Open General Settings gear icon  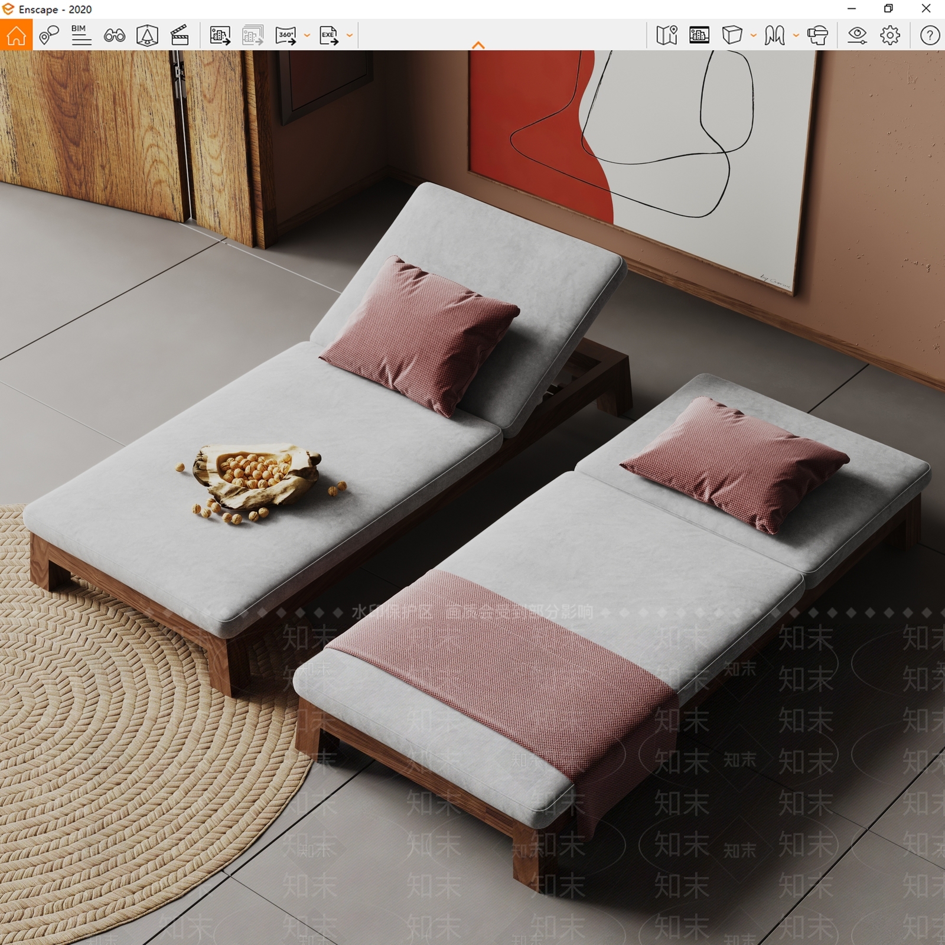(890, 35)
